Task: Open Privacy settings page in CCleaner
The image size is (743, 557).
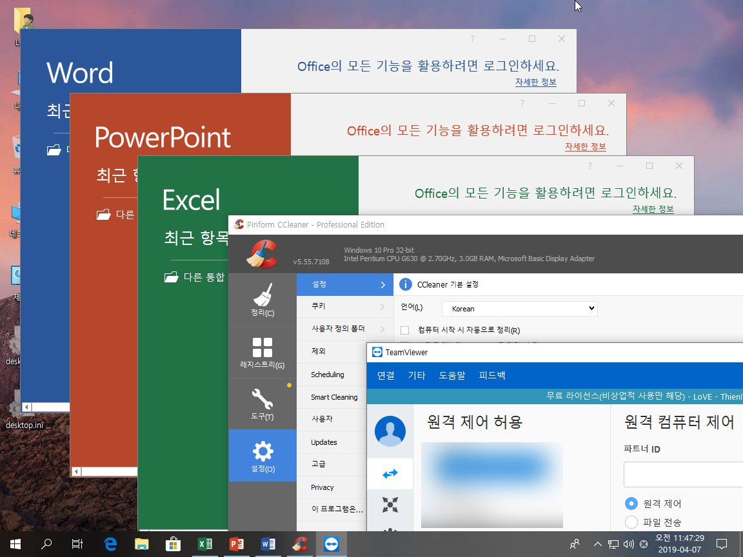Action: [332, 487]
